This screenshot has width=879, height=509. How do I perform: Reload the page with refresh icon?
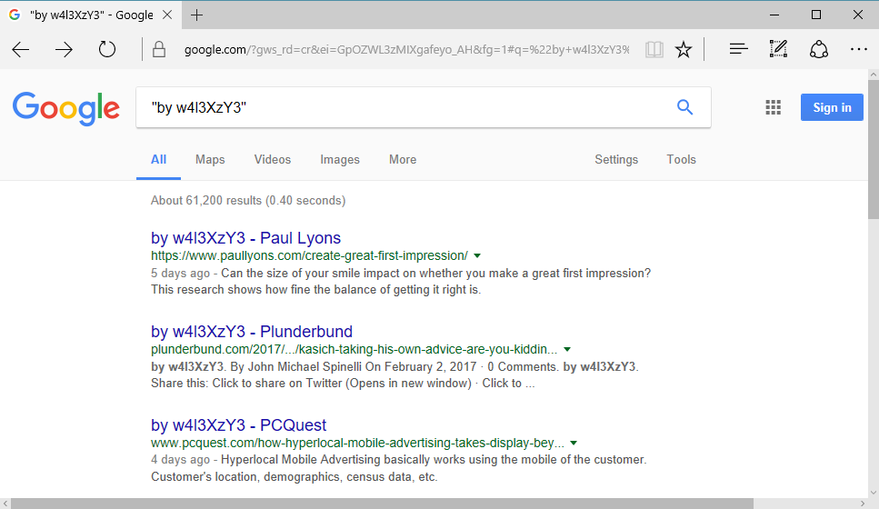(x=107, y=50)
